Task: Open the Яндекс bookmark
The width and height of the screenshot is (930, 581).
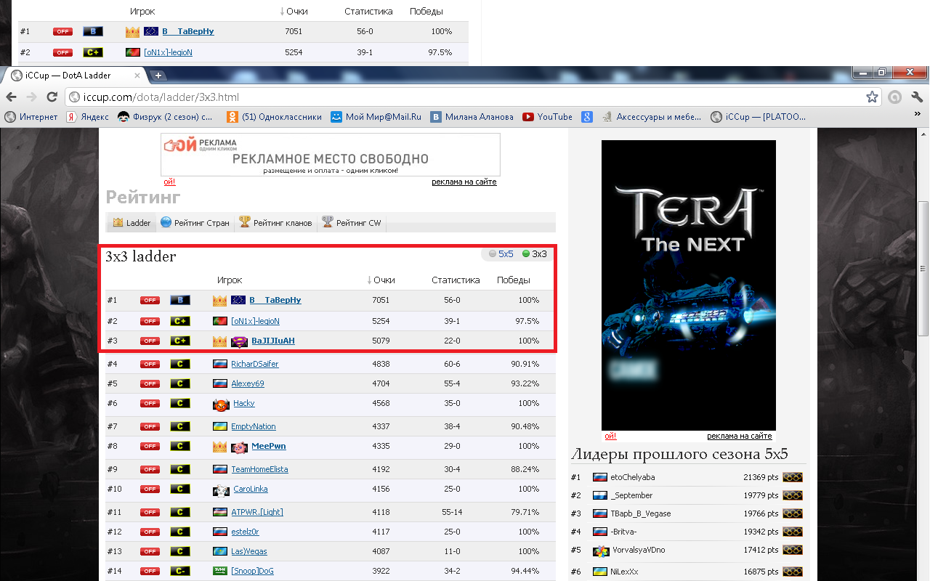Action: (87, 116)
